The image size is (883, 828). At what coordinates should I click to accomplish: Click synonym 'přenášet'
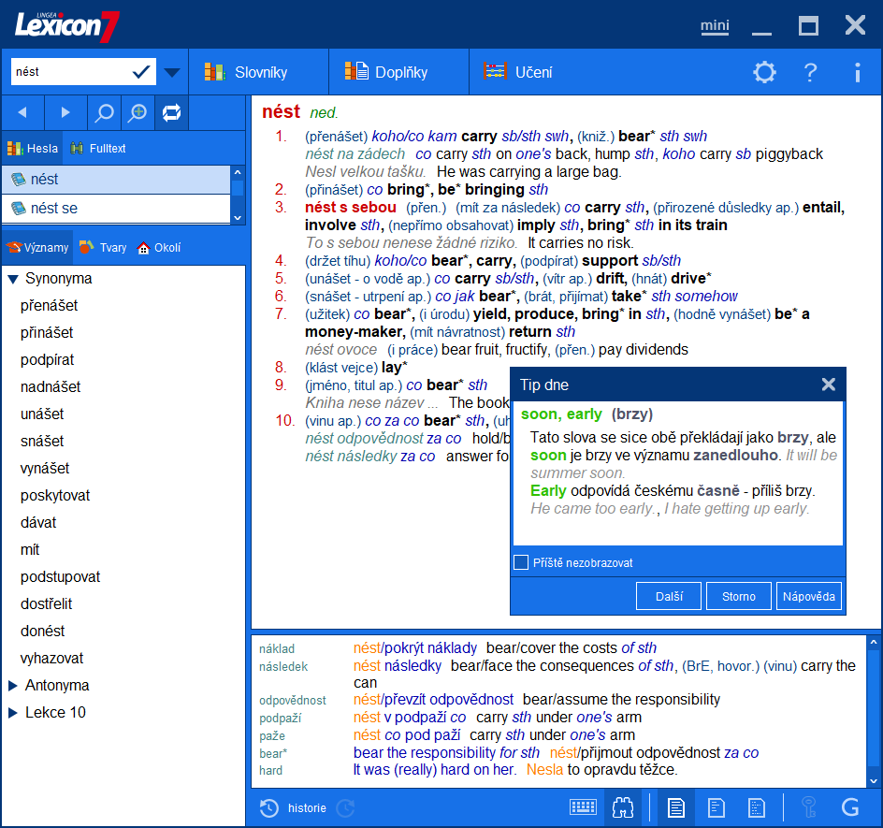click(x=49, y=305)
